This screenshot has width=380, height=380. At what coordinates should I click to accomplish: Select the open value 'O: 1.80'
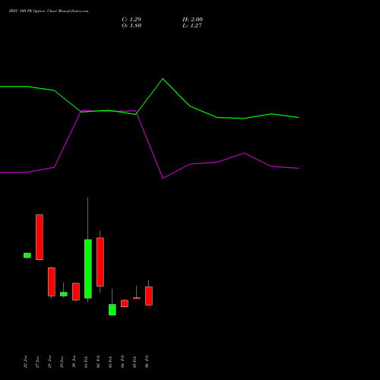131,26
